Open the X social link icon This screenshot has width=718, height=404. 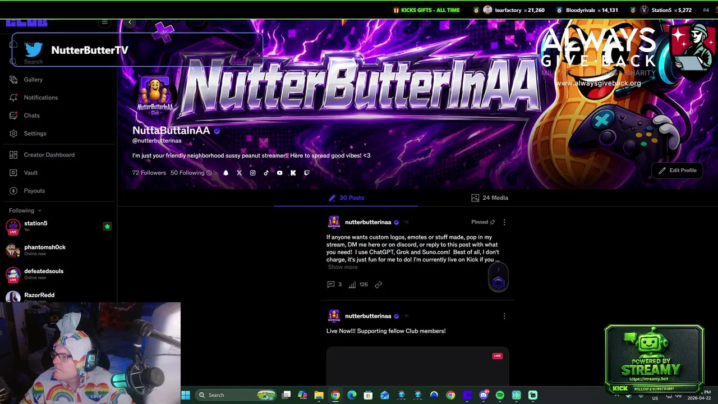click(239, 173)
